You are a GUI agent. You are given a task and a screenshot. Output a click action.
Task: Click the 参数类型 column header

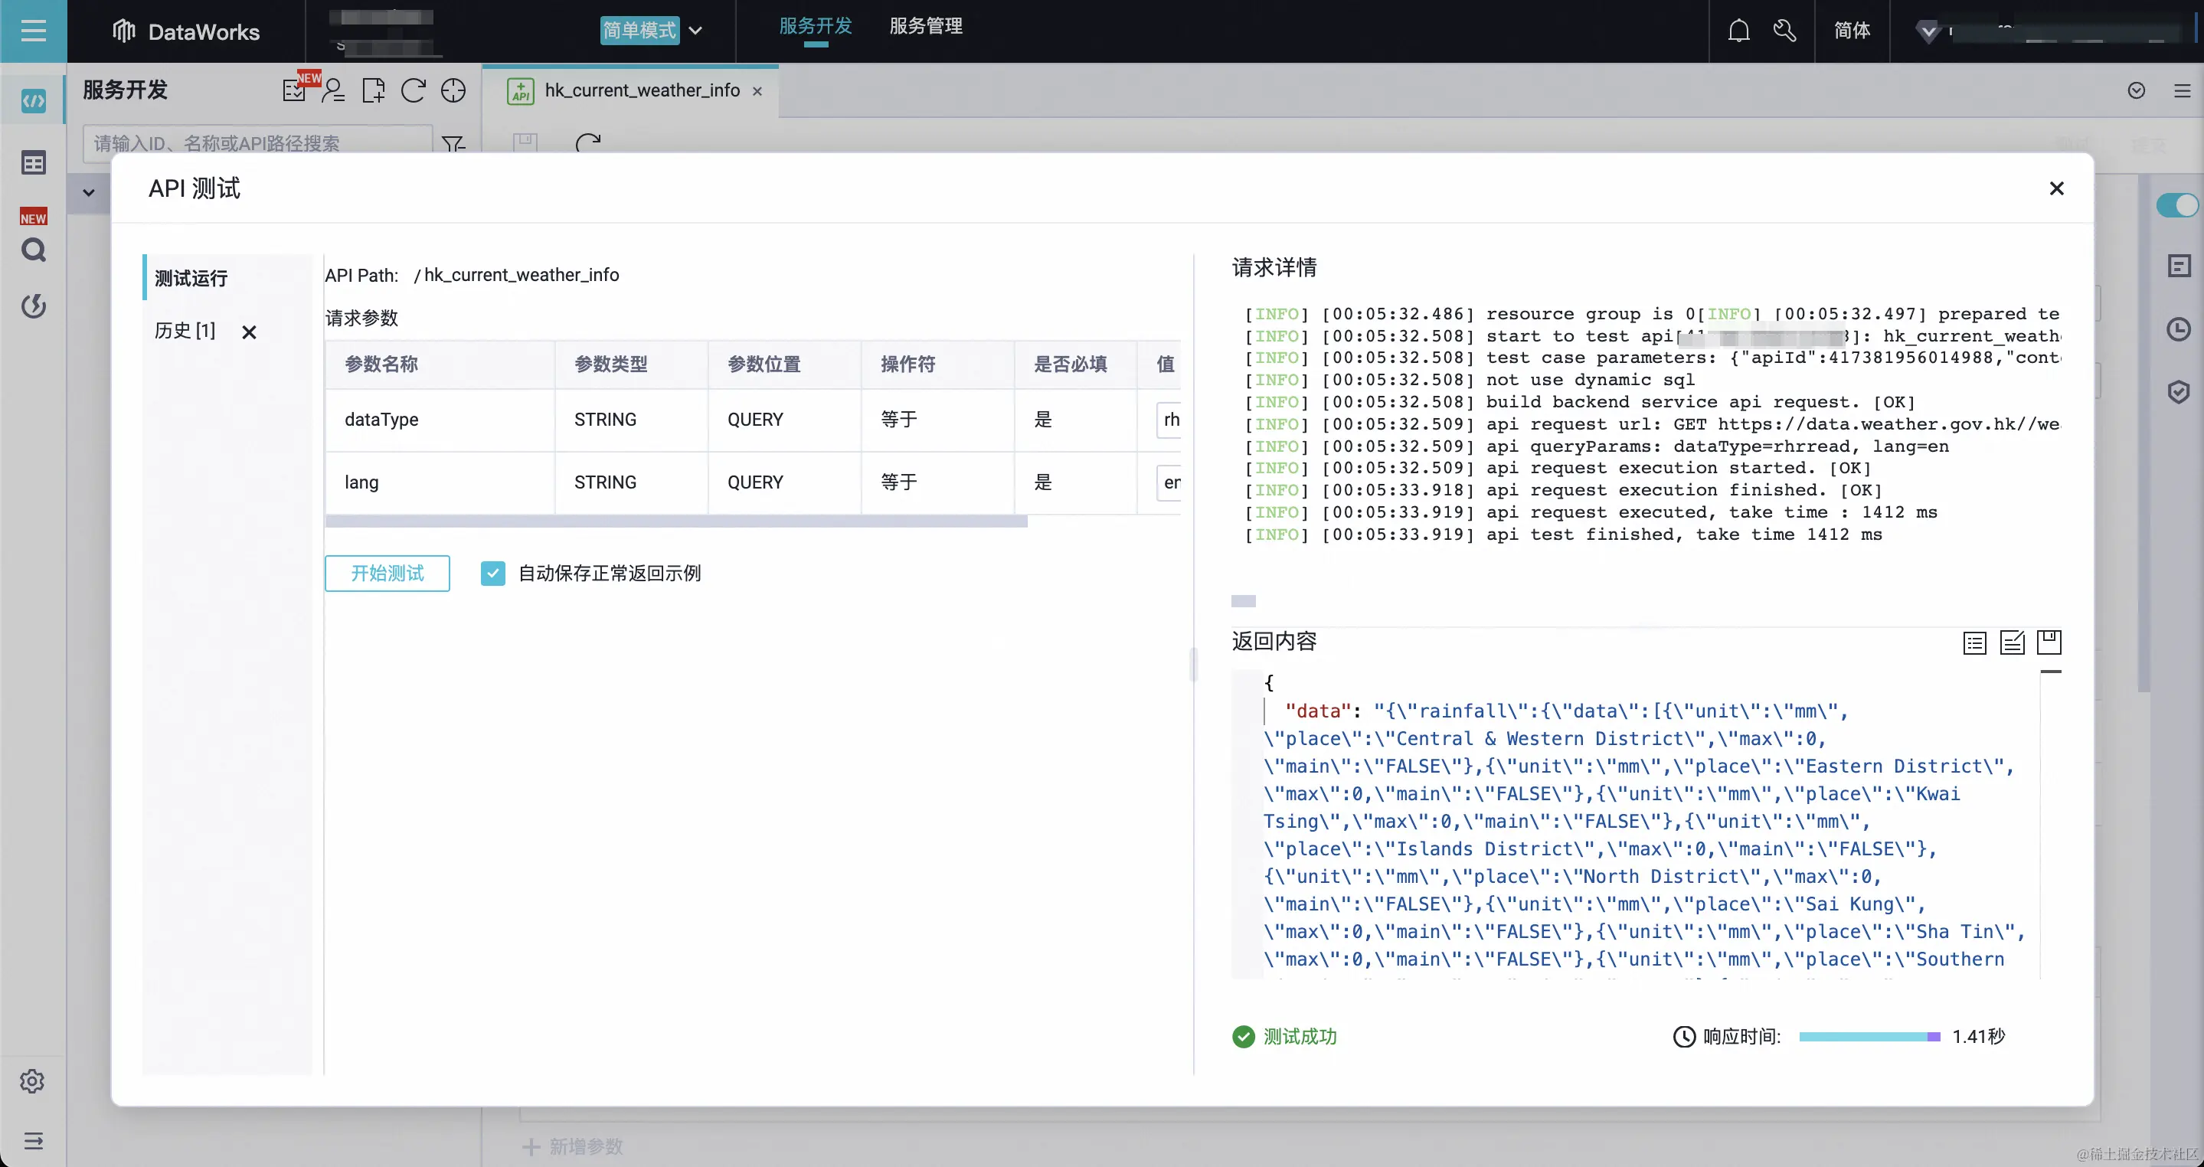pos(632,364)
